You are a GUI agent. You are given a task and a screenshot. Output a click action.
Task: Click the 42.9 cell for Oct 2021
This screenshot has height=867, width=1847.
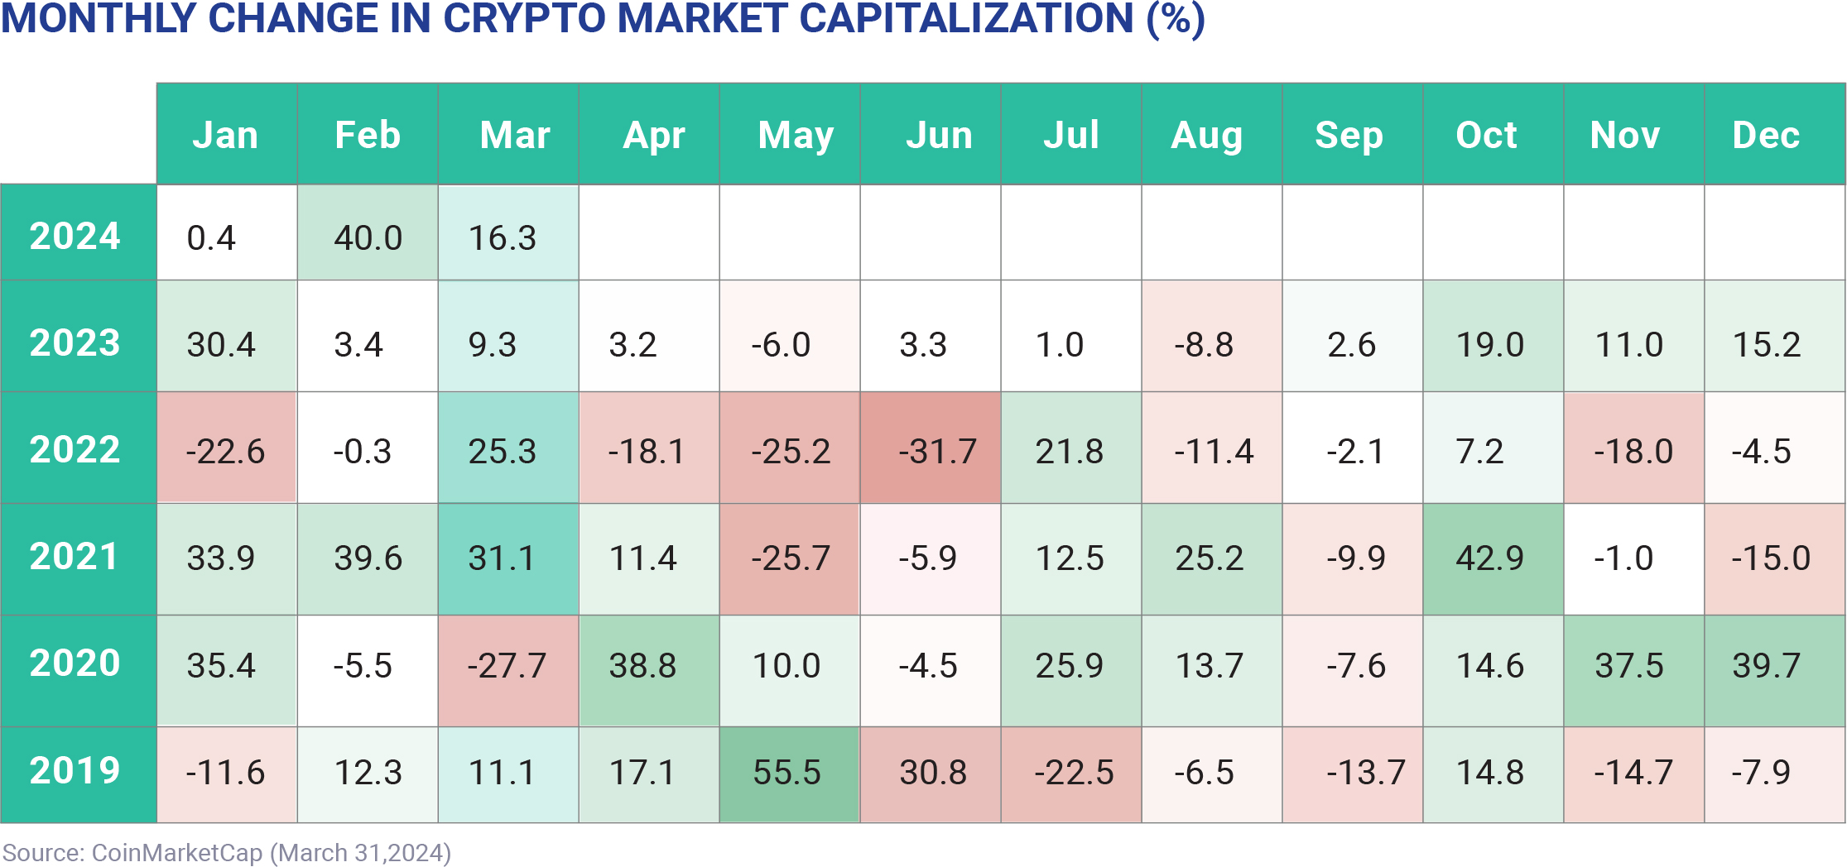[x=1490, y=558]
